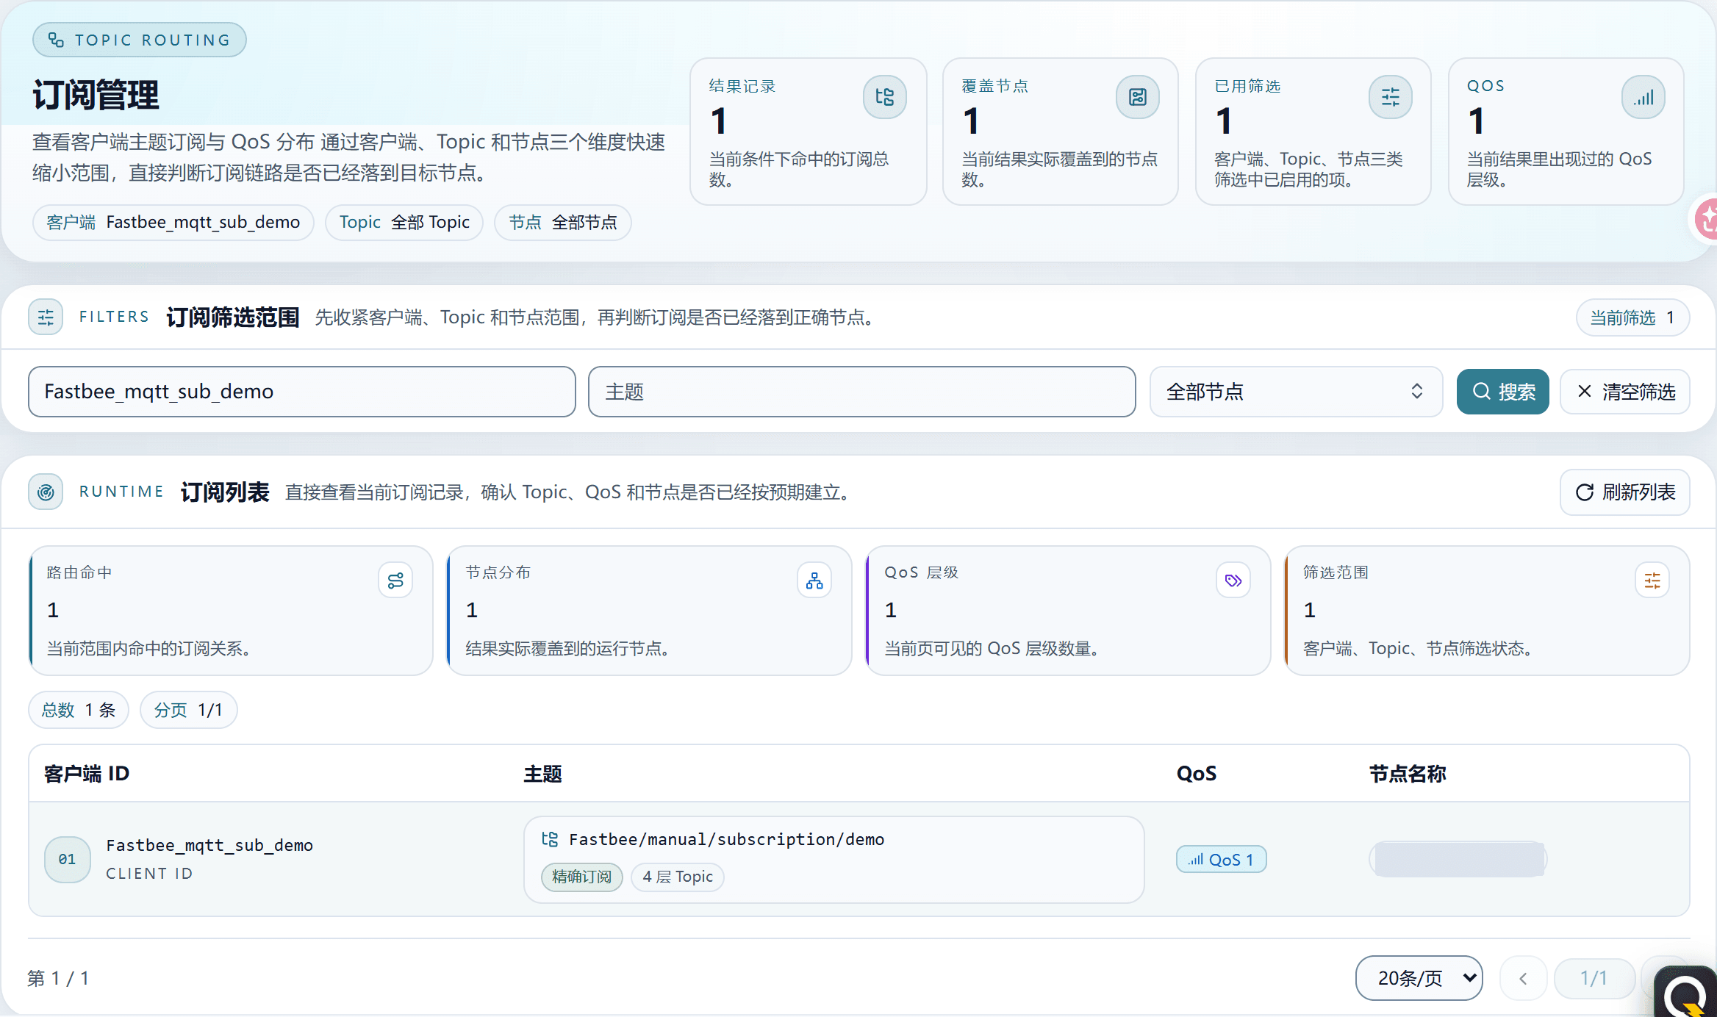Image resolution: width=1717 pixels, height=1017 pixels.
Task: Click the 精确订阅 tag
Action: click(x=582, y=877)
